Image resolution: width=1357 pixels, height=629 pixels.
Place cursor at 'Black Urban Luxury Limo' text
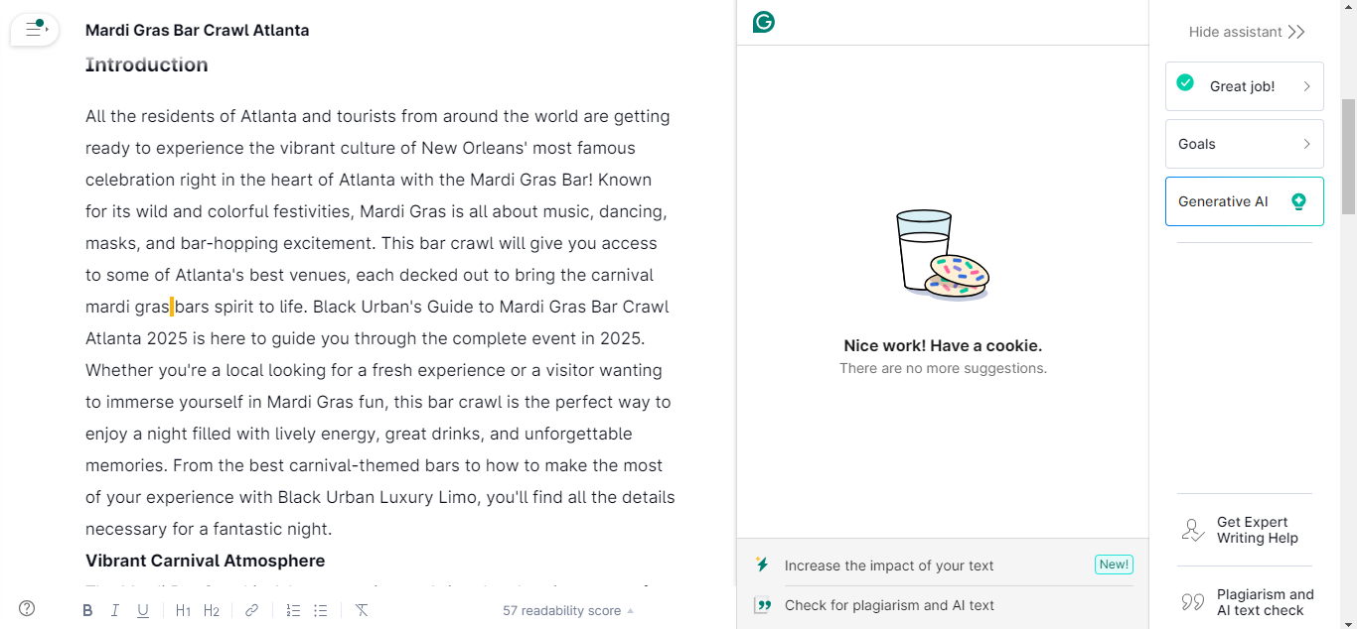pos(376,497)
